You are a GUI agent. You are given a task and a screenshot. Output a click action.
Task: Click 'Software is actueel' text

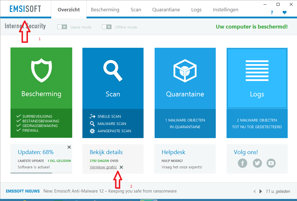click(x=34, y=167)
